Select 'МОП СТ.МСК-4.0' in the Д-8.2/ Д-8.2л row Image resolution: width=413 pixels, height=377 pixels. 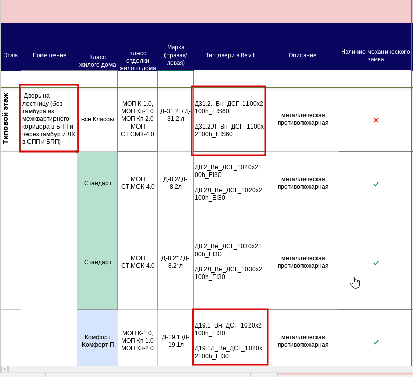(x=137, y=183)
